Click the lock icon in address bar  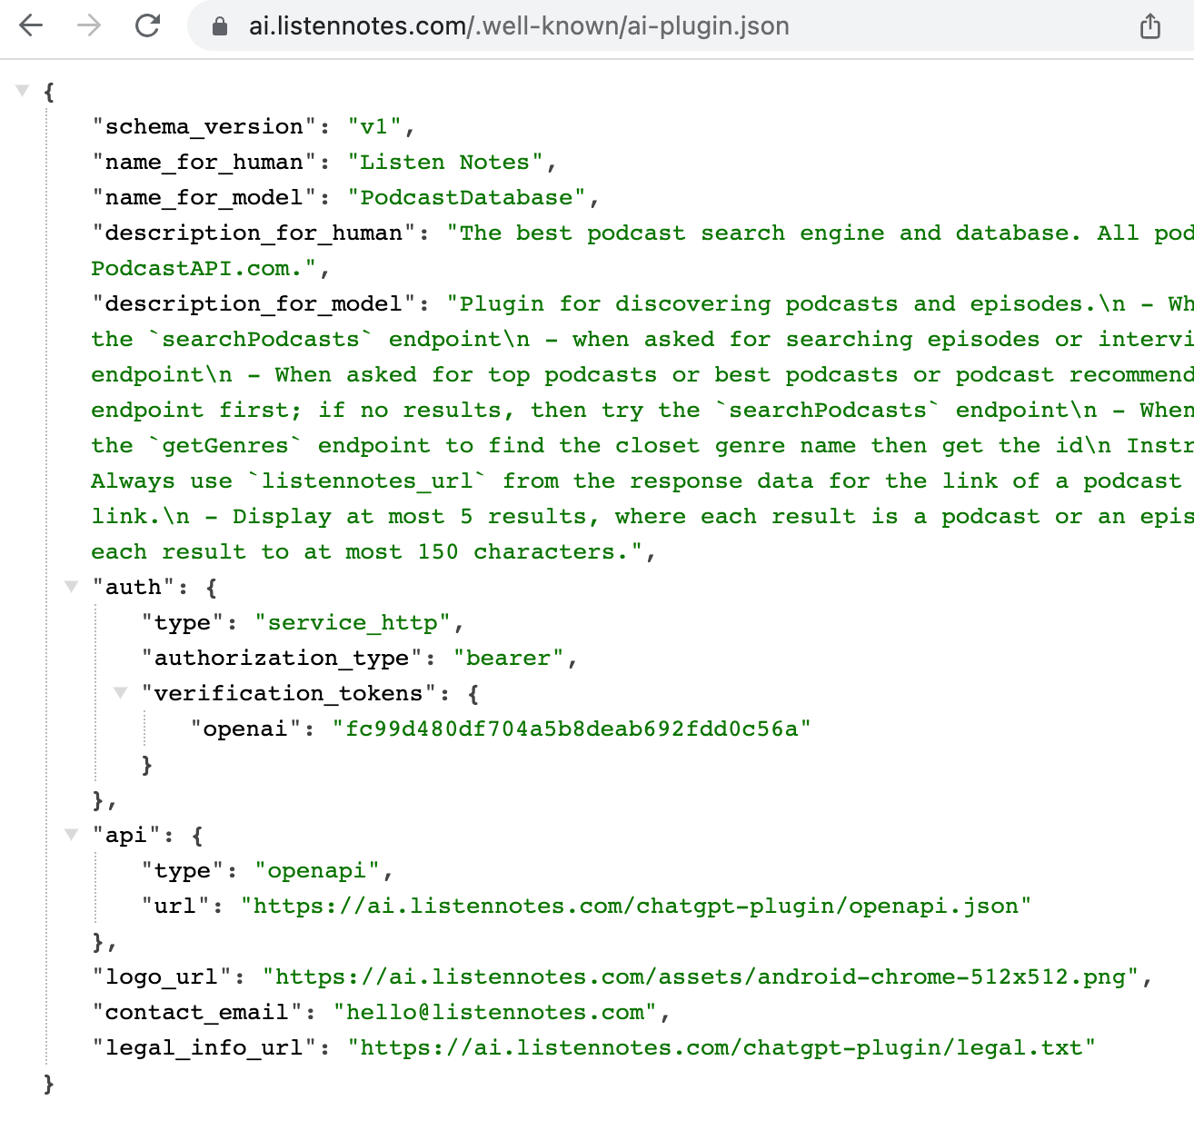(219, 26)
